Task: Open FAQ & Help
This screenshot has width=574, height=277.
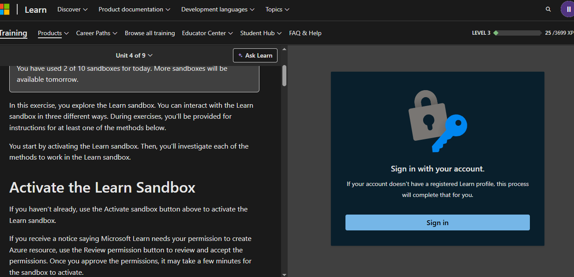Action: point(305,33)
